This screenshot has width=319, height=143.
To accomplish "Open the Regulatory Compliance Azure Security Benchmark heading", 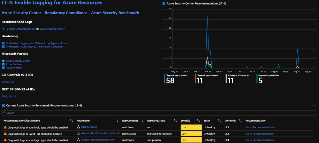I will (70, 13).
